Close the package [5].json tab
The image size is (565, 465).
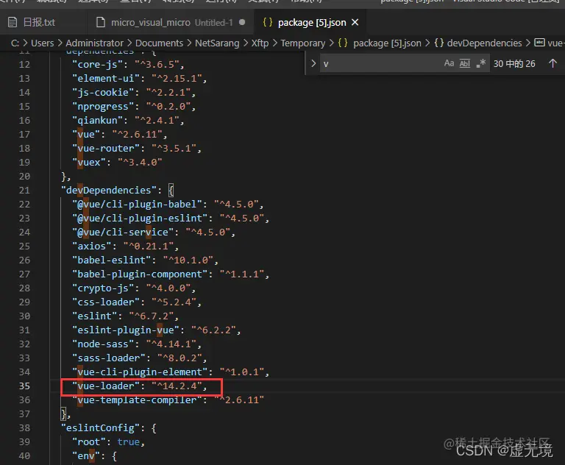(x=355, y=22)
